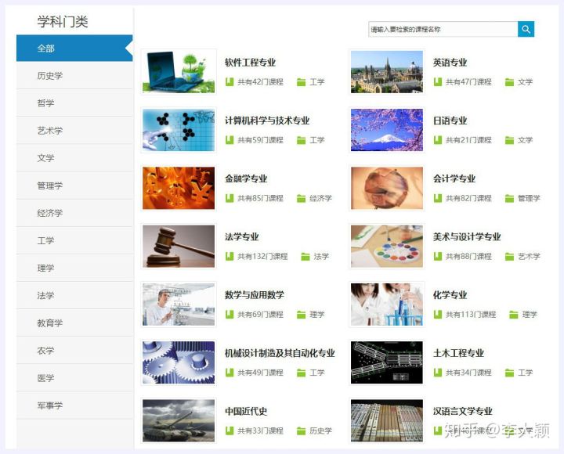The width and height of the screenshot is (564, 454).
Task: Click the Mount Fuji thumbnail for 日语专业
Action: pyautogui.click(x=387, y=130)
